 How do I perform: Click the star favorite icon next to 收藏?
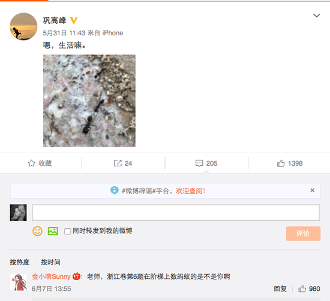coord(31,163)
